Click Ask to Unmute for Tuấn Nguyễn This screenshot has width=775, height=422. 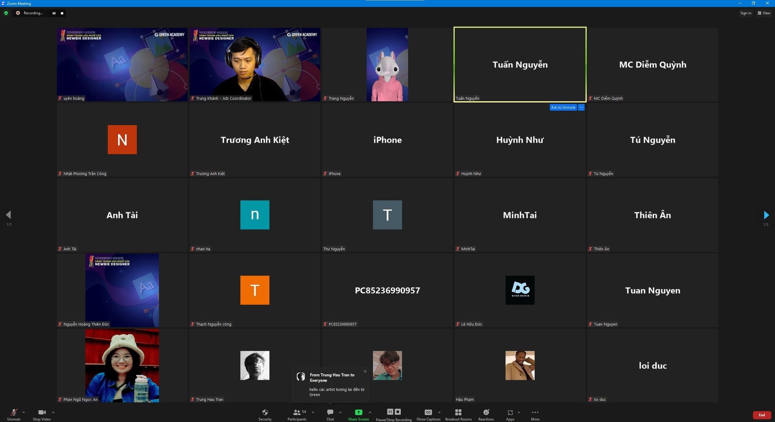[563, 107]
